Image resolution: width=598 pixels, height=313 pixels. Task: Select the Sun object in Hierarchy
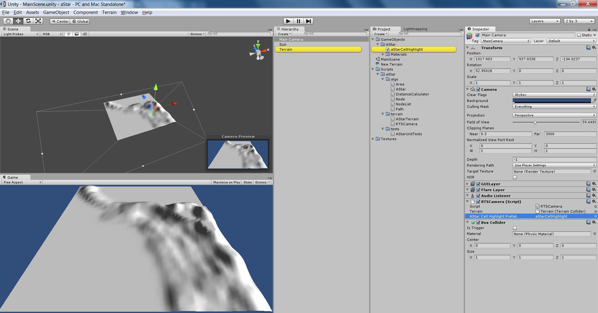coord(283,44)
